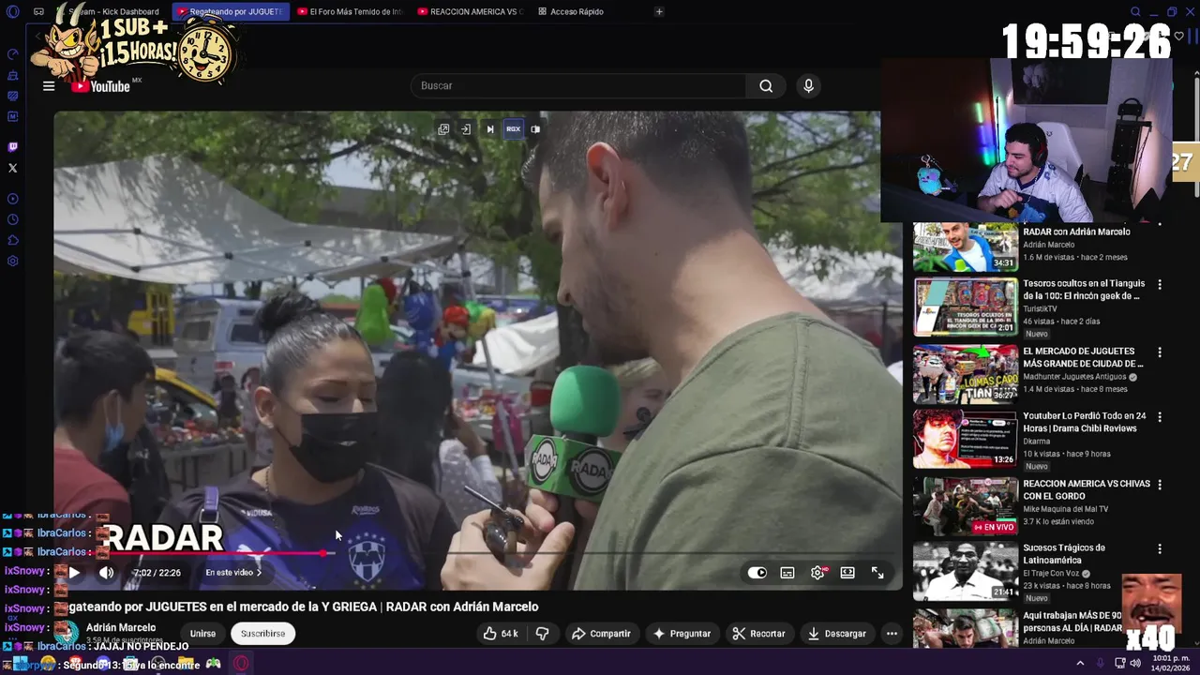This screenshot has height=675, width=1200.
Task: Open Mike Maquina del Mal TV channel
Action: tap(1065, 509)
